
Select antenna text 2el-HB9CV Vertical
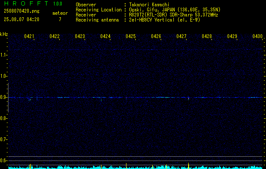(152, 20)
